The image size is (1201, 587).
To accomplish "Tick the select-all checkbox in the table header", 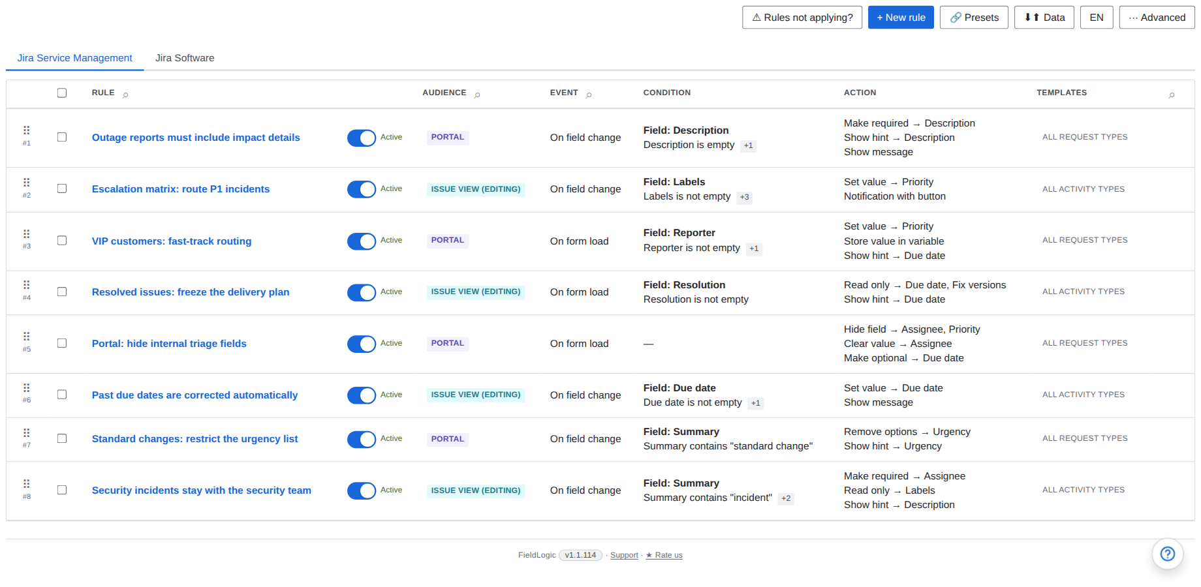I will point(62,93).
